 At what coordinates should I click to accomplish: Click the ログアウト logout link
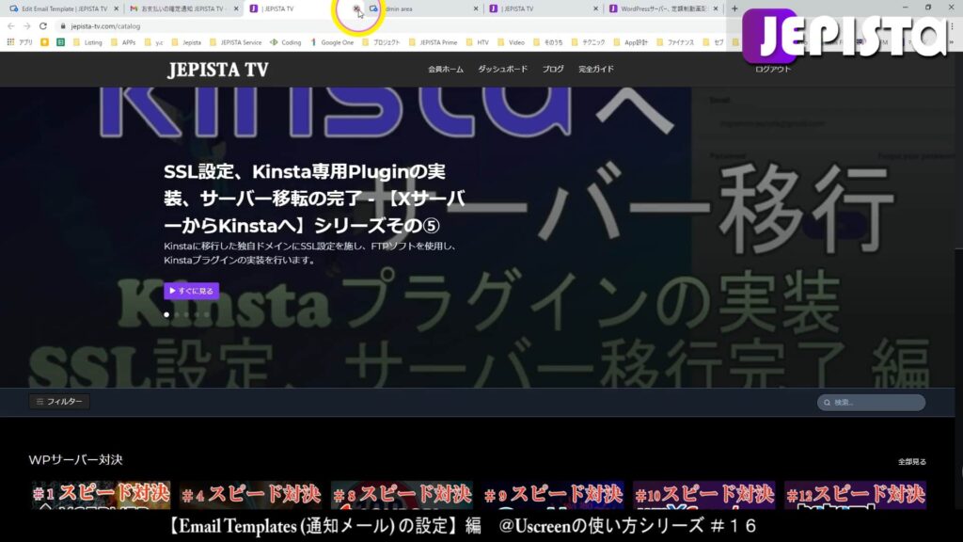pos(773,70)
